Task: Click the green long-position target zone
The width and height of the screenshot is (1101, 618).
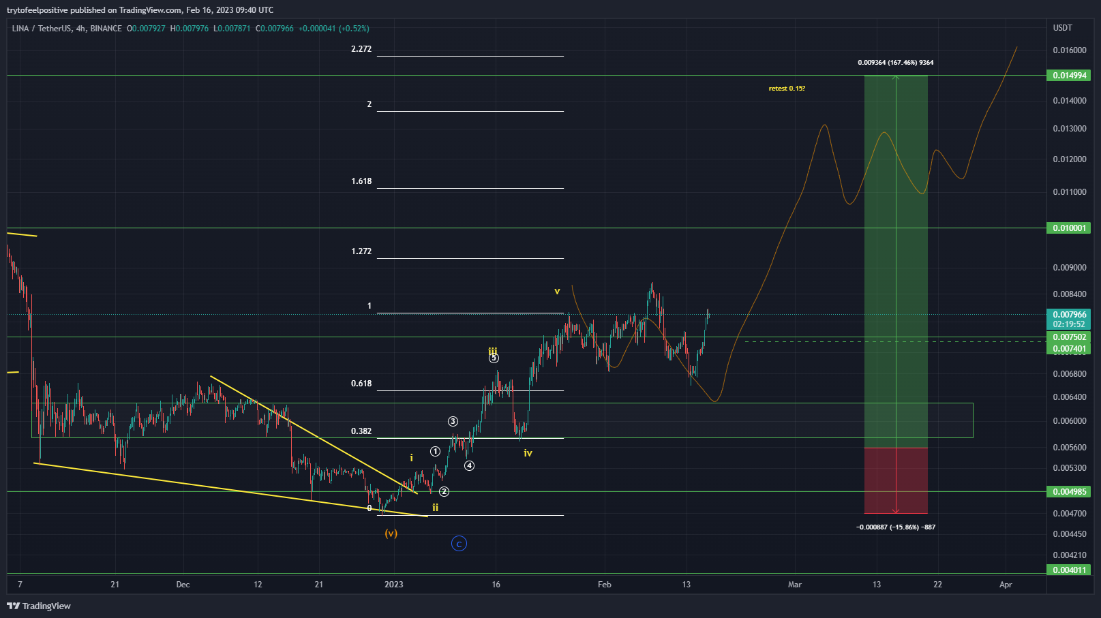Action: point(896,262)
